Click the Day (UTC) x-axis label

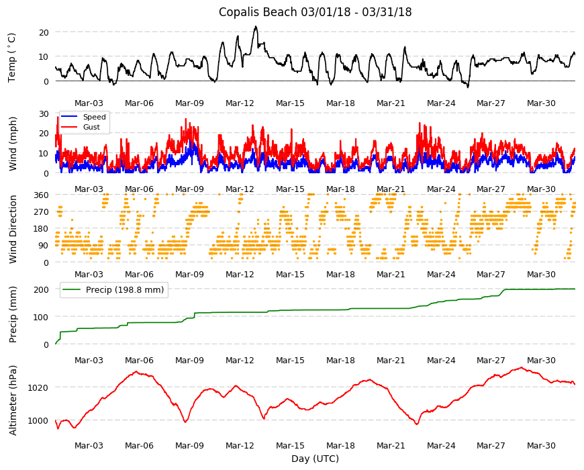click(x=315, y=459)
